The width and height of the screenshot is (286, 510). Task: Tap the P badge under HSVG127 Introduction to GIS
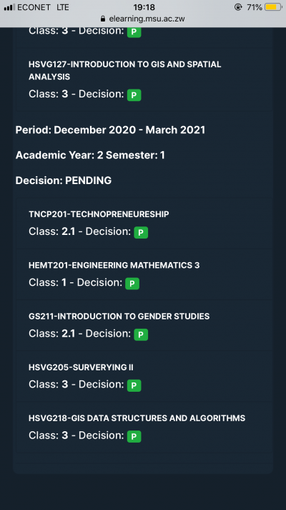click(134, 95)
